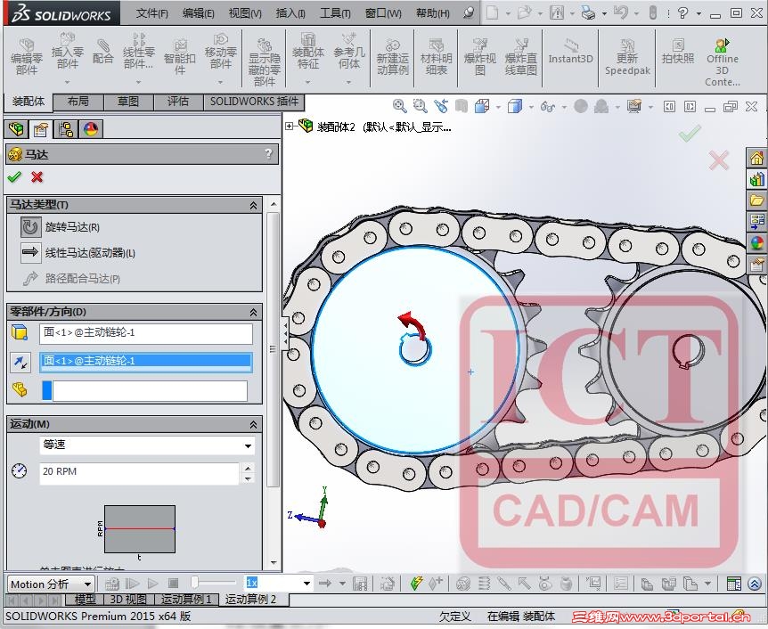Screen dimensions: 768x629
Task: Collapse the 零部件/方向 section
Action: [253, 312]
